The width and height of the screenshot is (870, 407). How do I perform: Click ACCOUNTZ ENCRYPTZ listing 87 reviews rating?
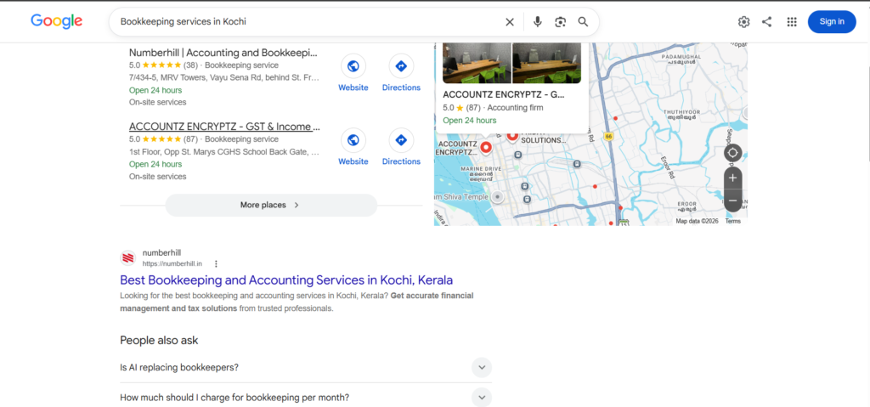(x=163, y=138)
